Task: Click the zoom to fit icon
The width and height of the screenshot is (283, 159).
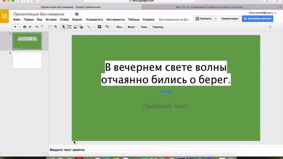Action: [x=50, y=27]
